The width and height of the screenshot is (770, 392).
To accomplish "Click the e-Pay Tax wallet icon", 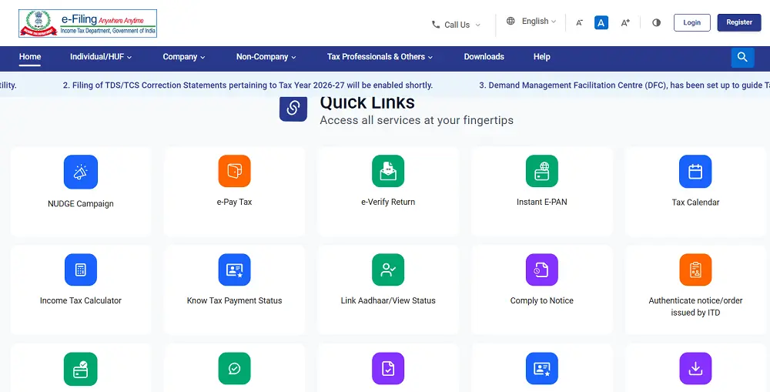I will pos(234,171).
